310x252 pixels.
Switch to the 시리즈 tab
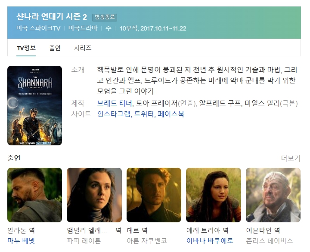83,48
